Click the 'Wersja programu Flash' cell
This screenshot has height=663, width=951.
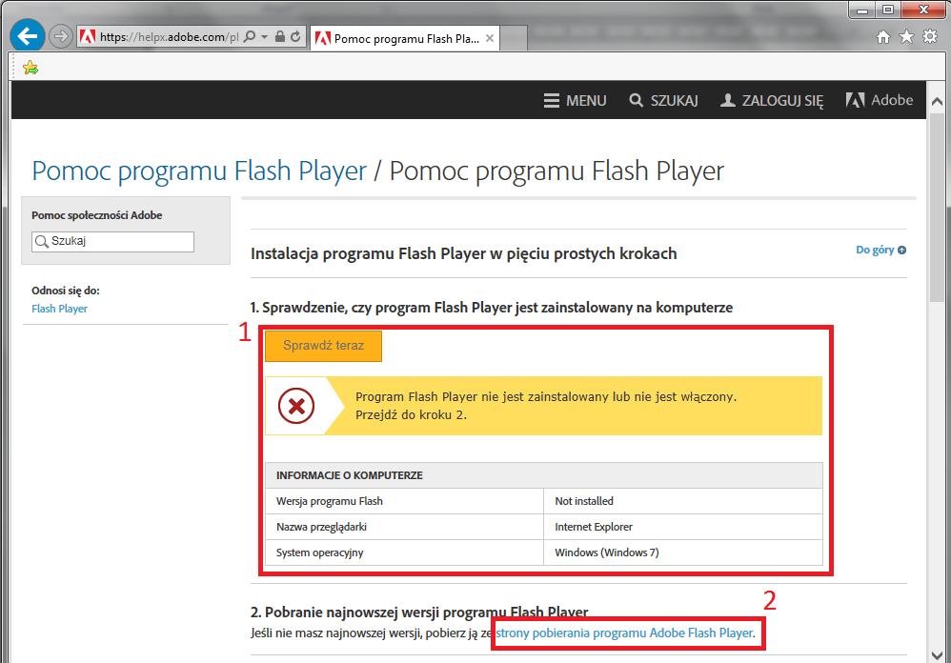point(405,501)
